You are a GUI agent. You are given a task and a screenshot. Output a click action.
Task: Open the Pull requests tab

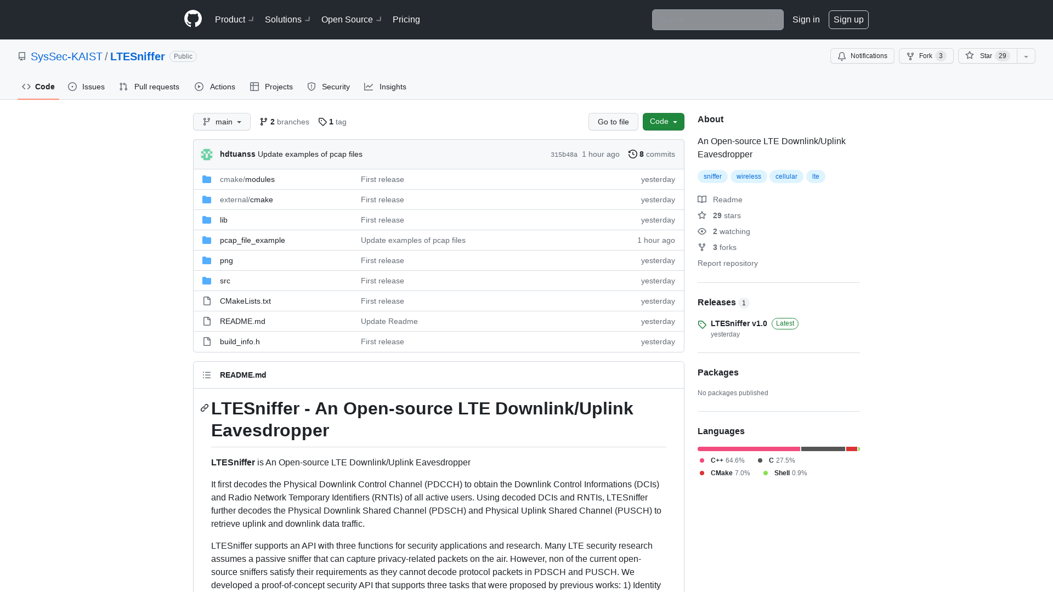coord(149,87)
